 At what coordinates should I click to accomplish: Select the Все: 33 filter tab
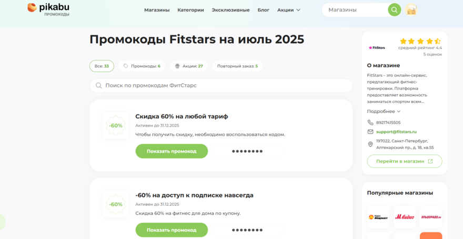coord(102,66)
